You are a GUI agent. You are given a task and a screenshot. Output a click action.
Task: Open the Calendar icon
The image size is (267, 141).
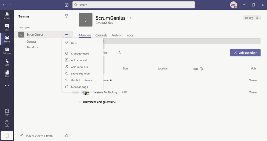(7, 51)
